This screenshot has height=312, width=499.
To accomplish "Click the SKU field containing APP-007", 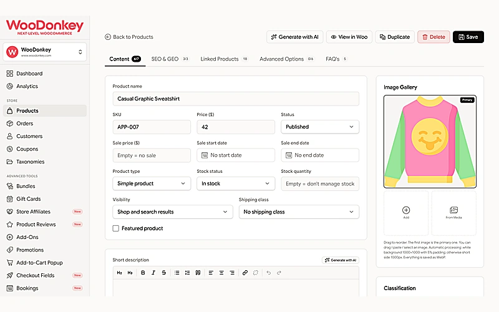I will point(152,127).
